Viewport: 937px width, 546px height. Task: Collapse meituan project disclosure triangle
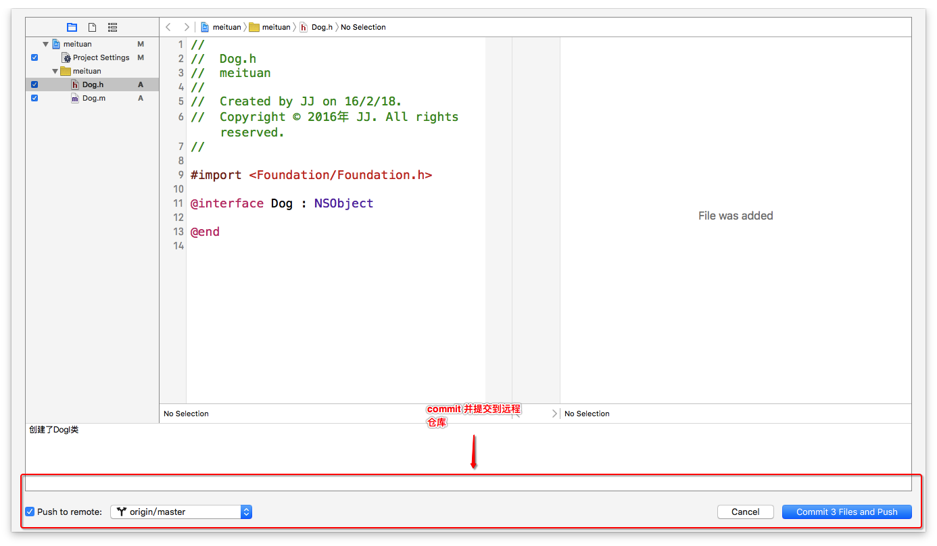pyautogui.click(x=46, y=44)
